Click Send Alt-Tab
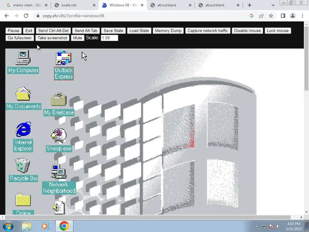 [x=86, y=31]
